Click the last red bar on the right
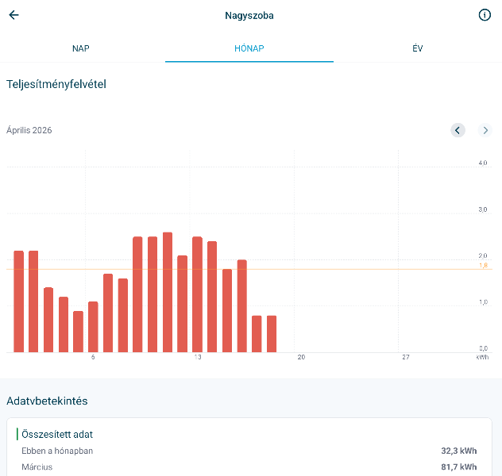The height and width of the screenshot is (476, 502). pos(272,334)
